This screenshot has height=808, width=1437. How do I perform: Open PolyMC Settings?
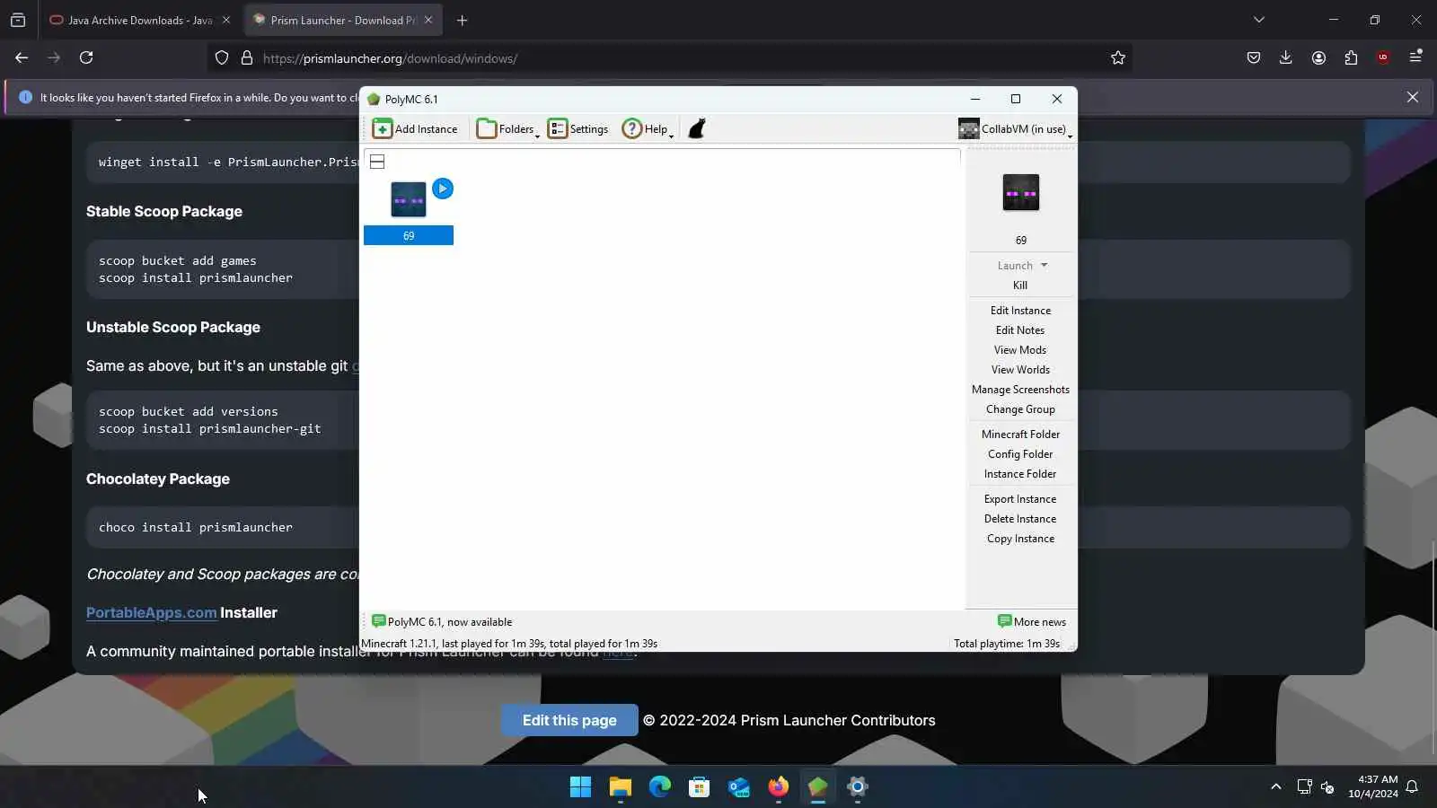[578, 129]
